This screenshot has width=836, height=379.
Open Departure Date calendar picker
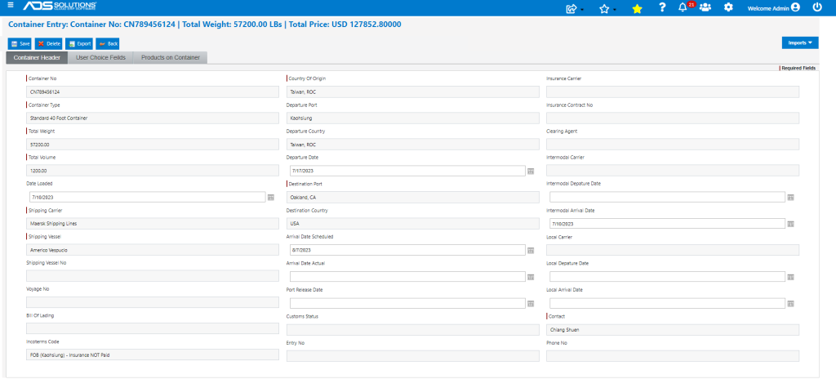tap(531, 171)
